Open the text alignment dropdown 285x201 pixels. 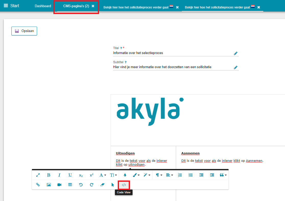[169, 175]
